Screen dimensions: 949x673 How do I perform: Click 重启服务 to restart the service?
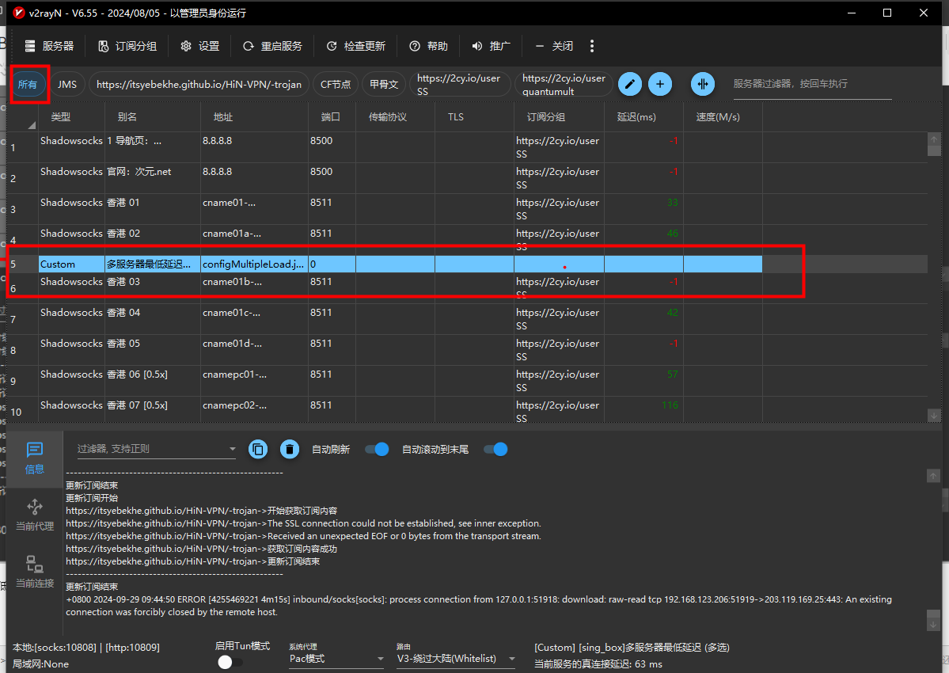pos(272,47)
